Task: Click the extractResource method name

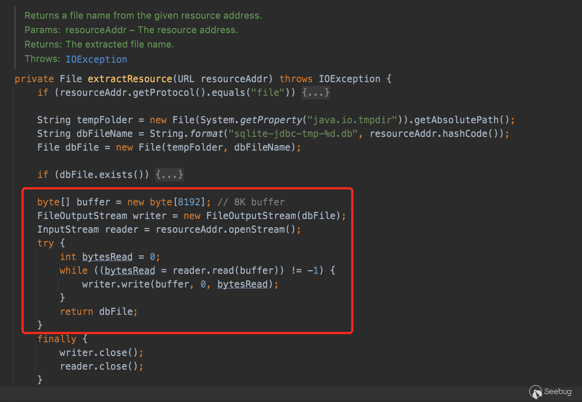Action: [130, 79]
